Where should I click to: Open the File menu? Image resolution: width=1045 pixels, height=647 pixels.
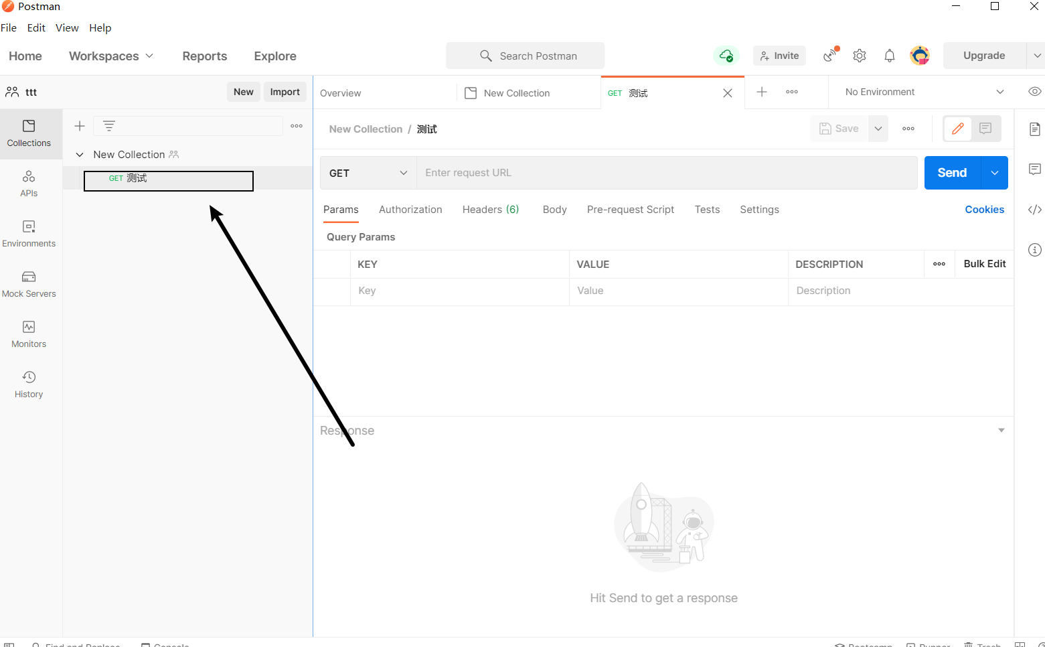(x=9, y=28)
